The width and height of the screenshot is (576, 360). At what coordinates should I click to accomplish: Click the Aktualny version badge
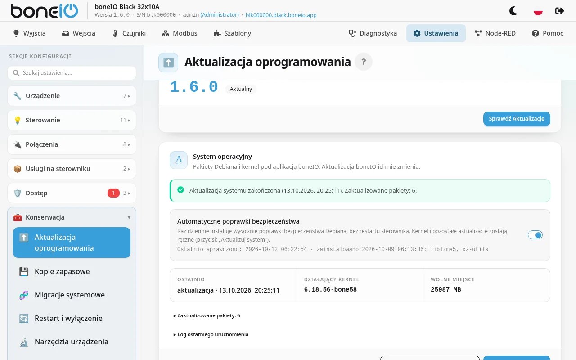(x=241, y=89)
